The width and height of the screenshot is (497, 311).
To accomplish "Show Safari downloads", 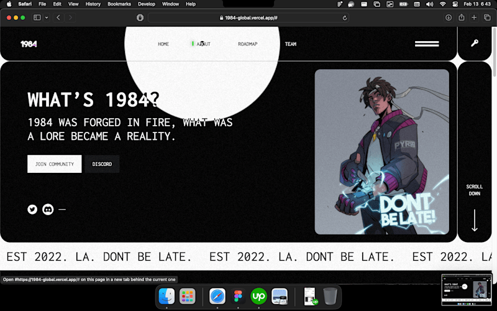I will click(x=448, y=17).
